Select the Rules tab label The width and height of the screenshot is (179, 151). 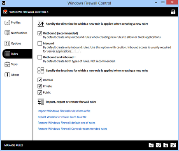(14, 54)
